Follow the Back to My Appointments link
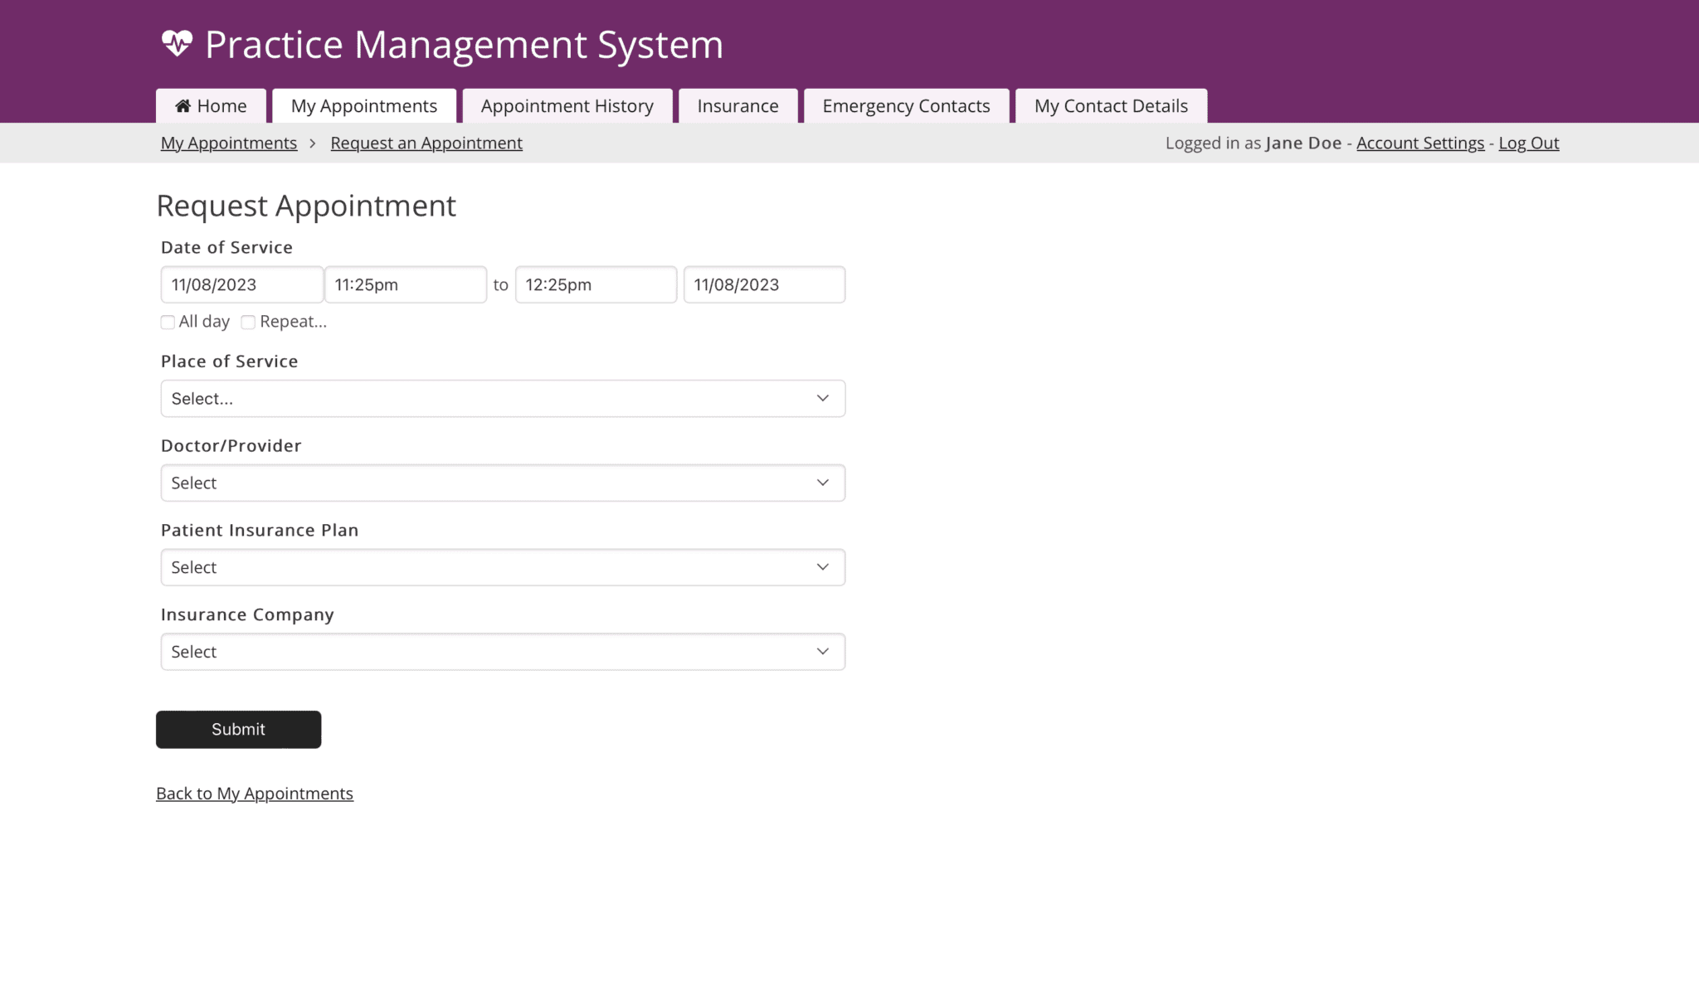1699x1000 pixels. pos(254,793)
